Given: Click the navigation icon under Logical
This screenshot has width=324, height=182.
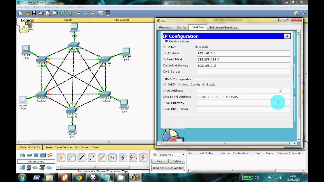Looking at the screenshot, I should click(x=24, y=29).
